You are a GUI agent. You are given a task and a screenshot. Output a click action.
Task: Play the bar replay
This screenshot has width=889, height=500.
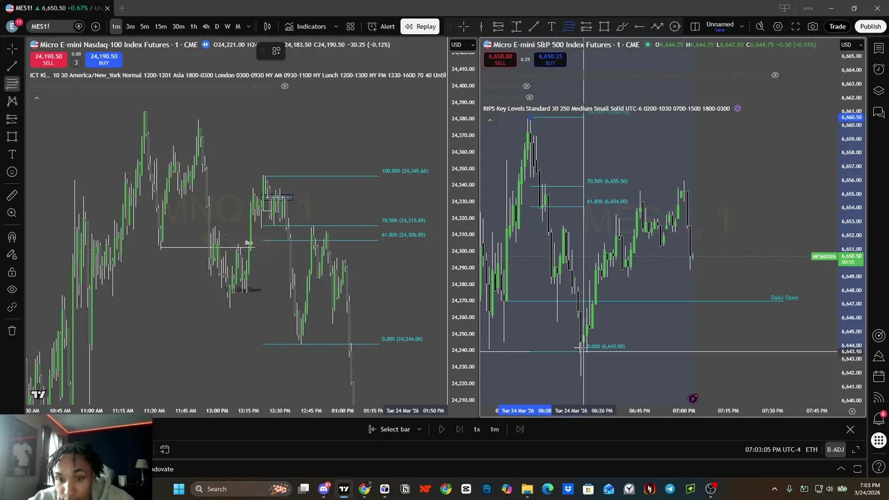[x=441, y=429]
